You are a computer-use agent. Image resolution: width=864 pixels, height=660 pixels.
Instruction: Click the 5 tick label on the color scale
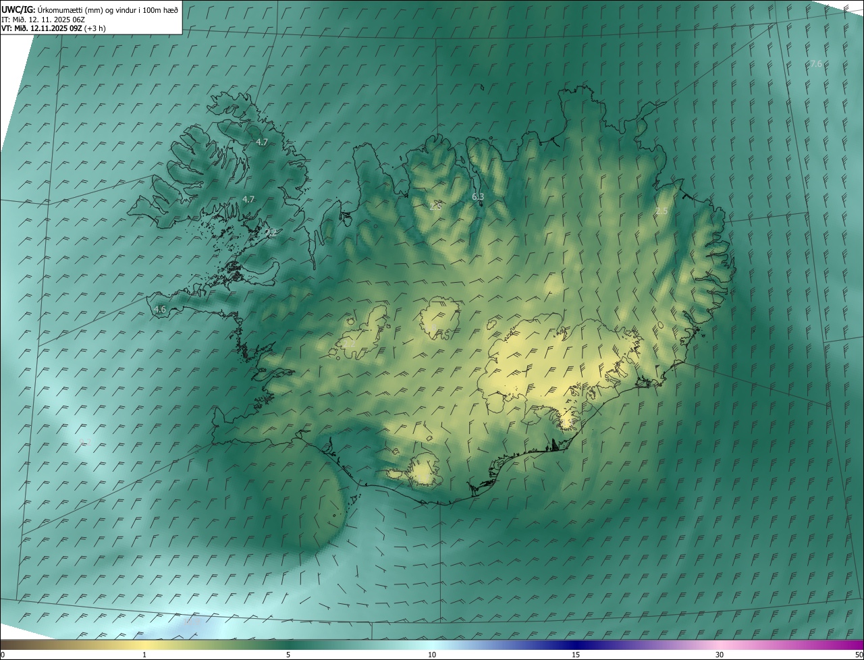pos(288,655)
